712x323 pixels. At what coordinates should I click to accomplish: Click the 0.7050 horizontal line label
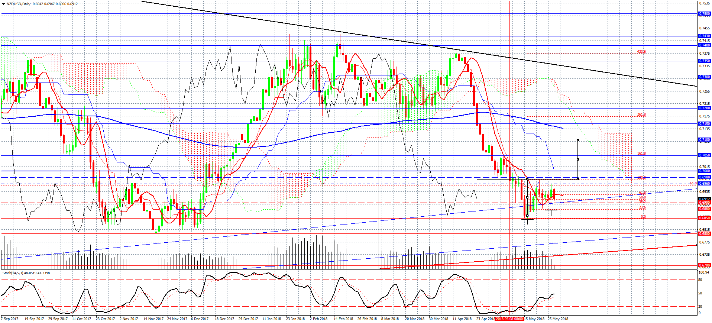click(705, 155)
